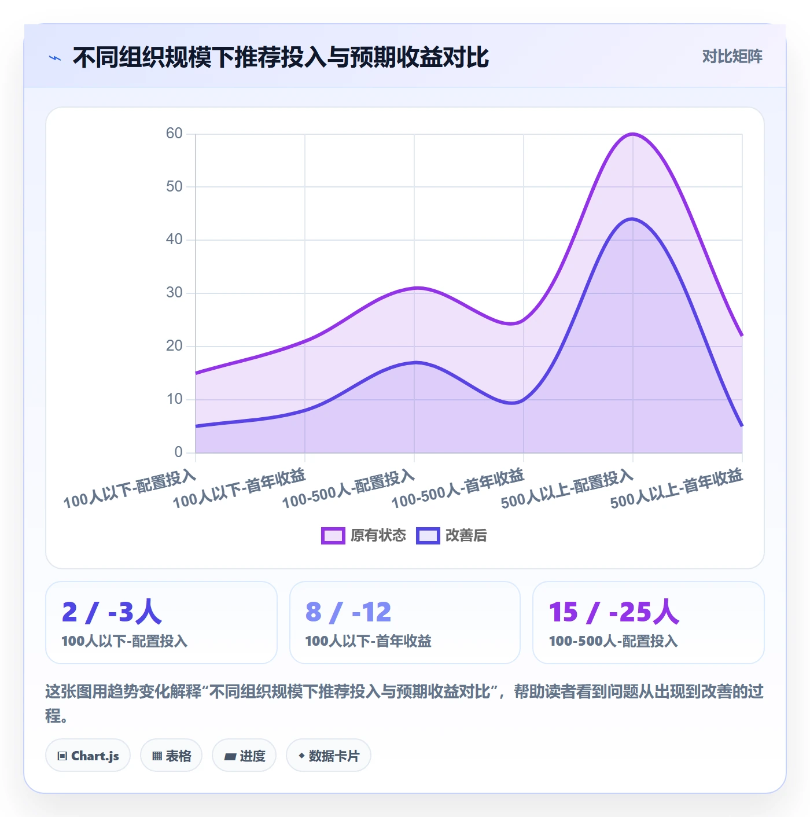The height and width of the screenshot is (817, 810).
Task: Select the 表格 tag chip
Action: click(171, 756)
